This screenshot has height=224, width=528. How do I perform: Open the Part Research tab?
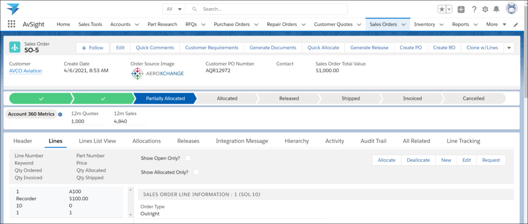point(162,24)
